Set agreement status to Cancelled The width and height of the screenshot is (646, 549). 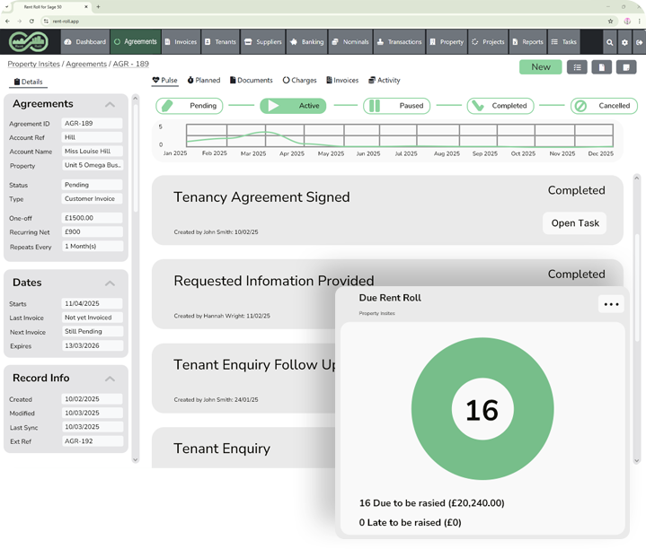(x=604, y=106)
